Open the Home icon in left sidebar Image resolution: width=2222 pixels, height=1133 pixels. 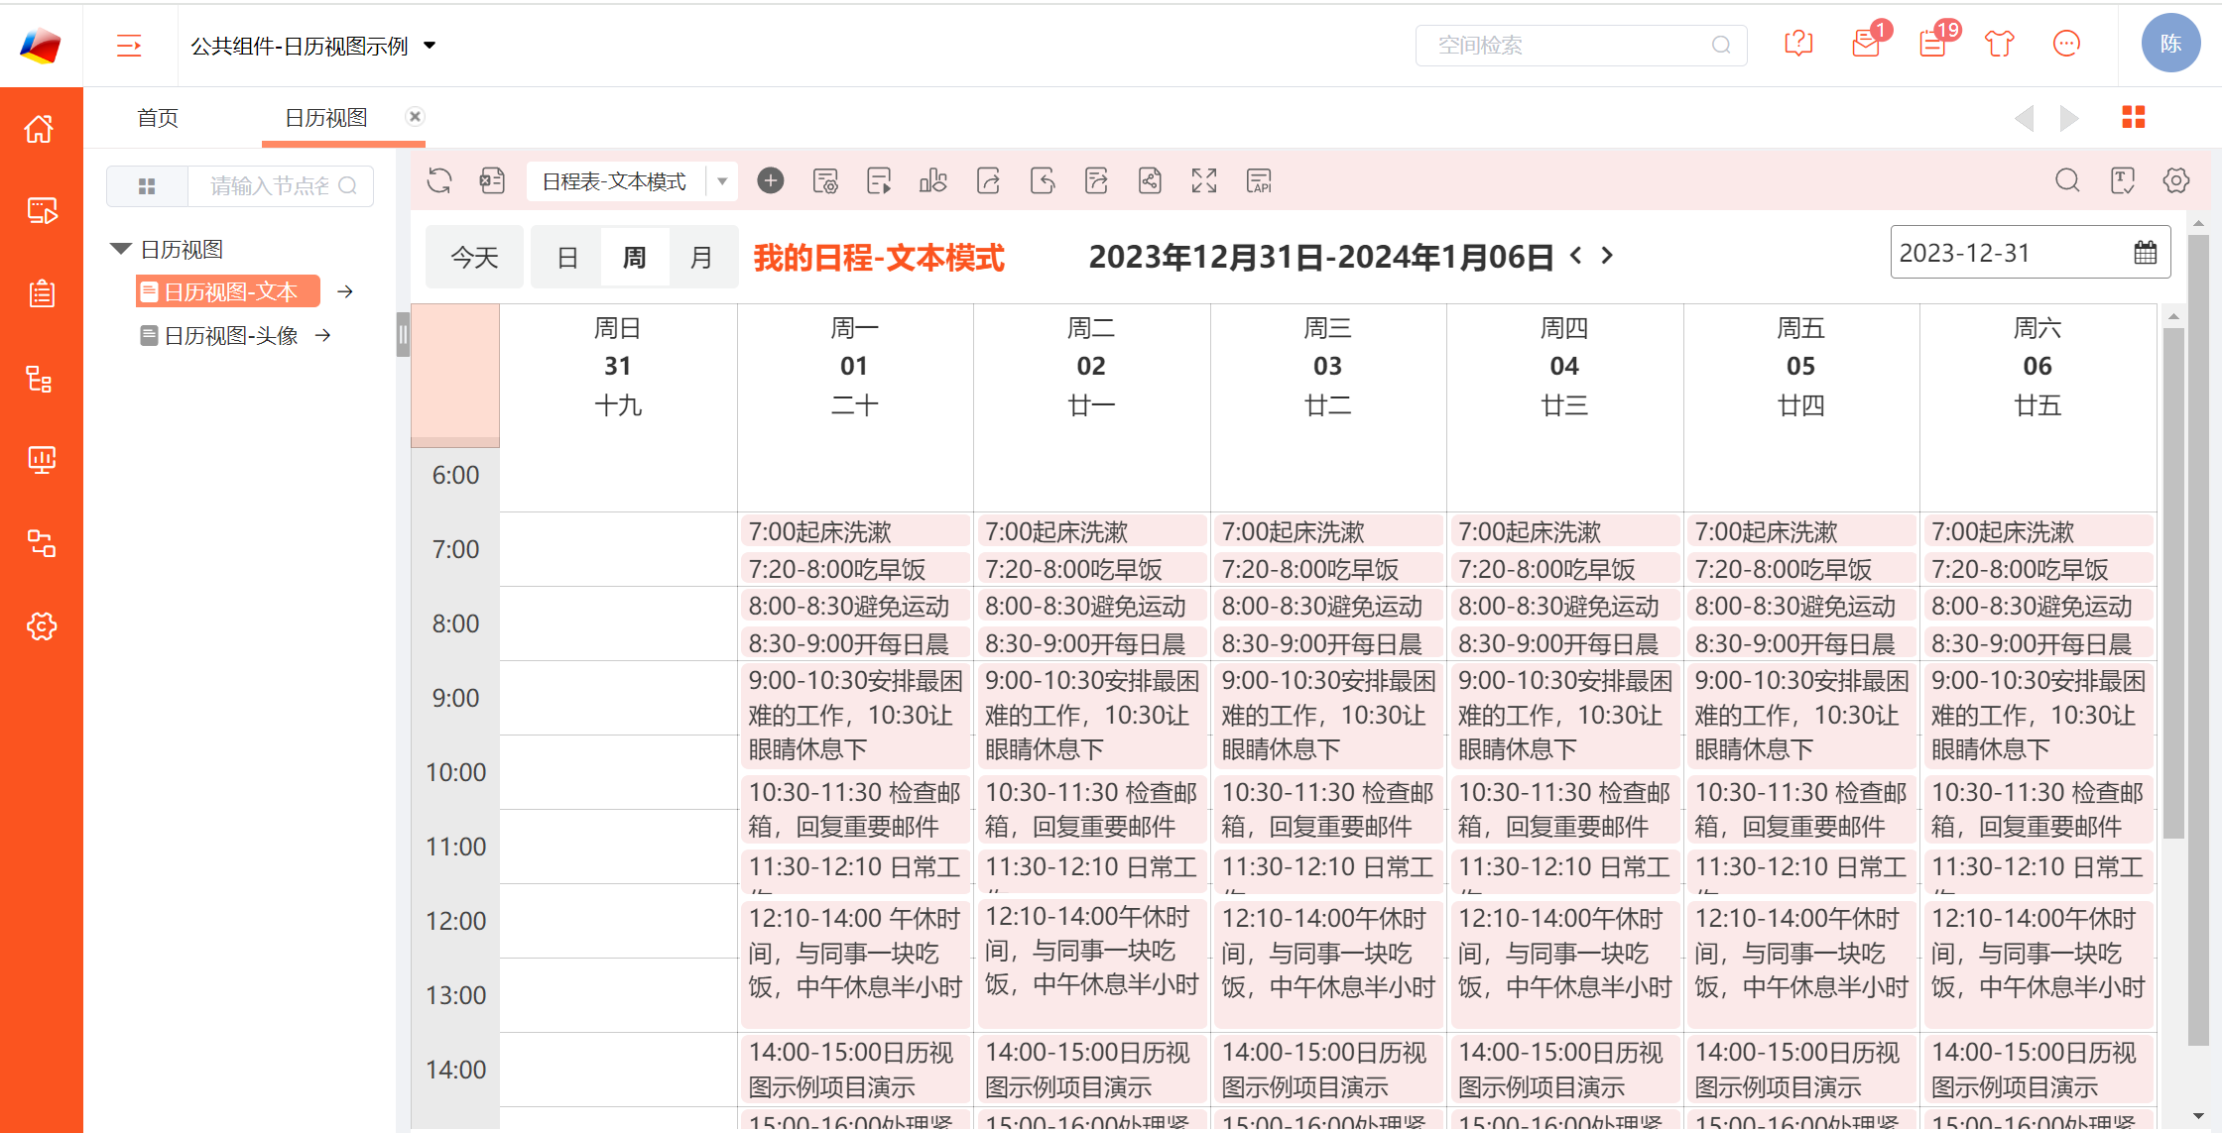[x=41, y=129]
